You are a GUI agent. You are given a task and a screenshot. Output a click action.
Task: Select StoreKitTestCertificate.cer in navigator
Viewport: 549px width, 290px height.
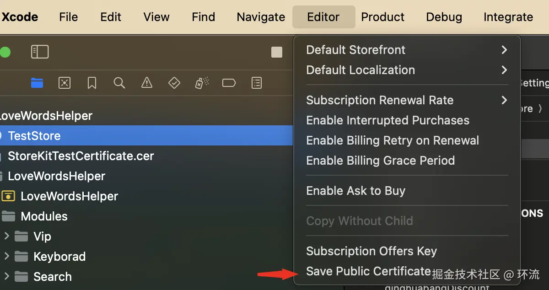tap(146, 156)
